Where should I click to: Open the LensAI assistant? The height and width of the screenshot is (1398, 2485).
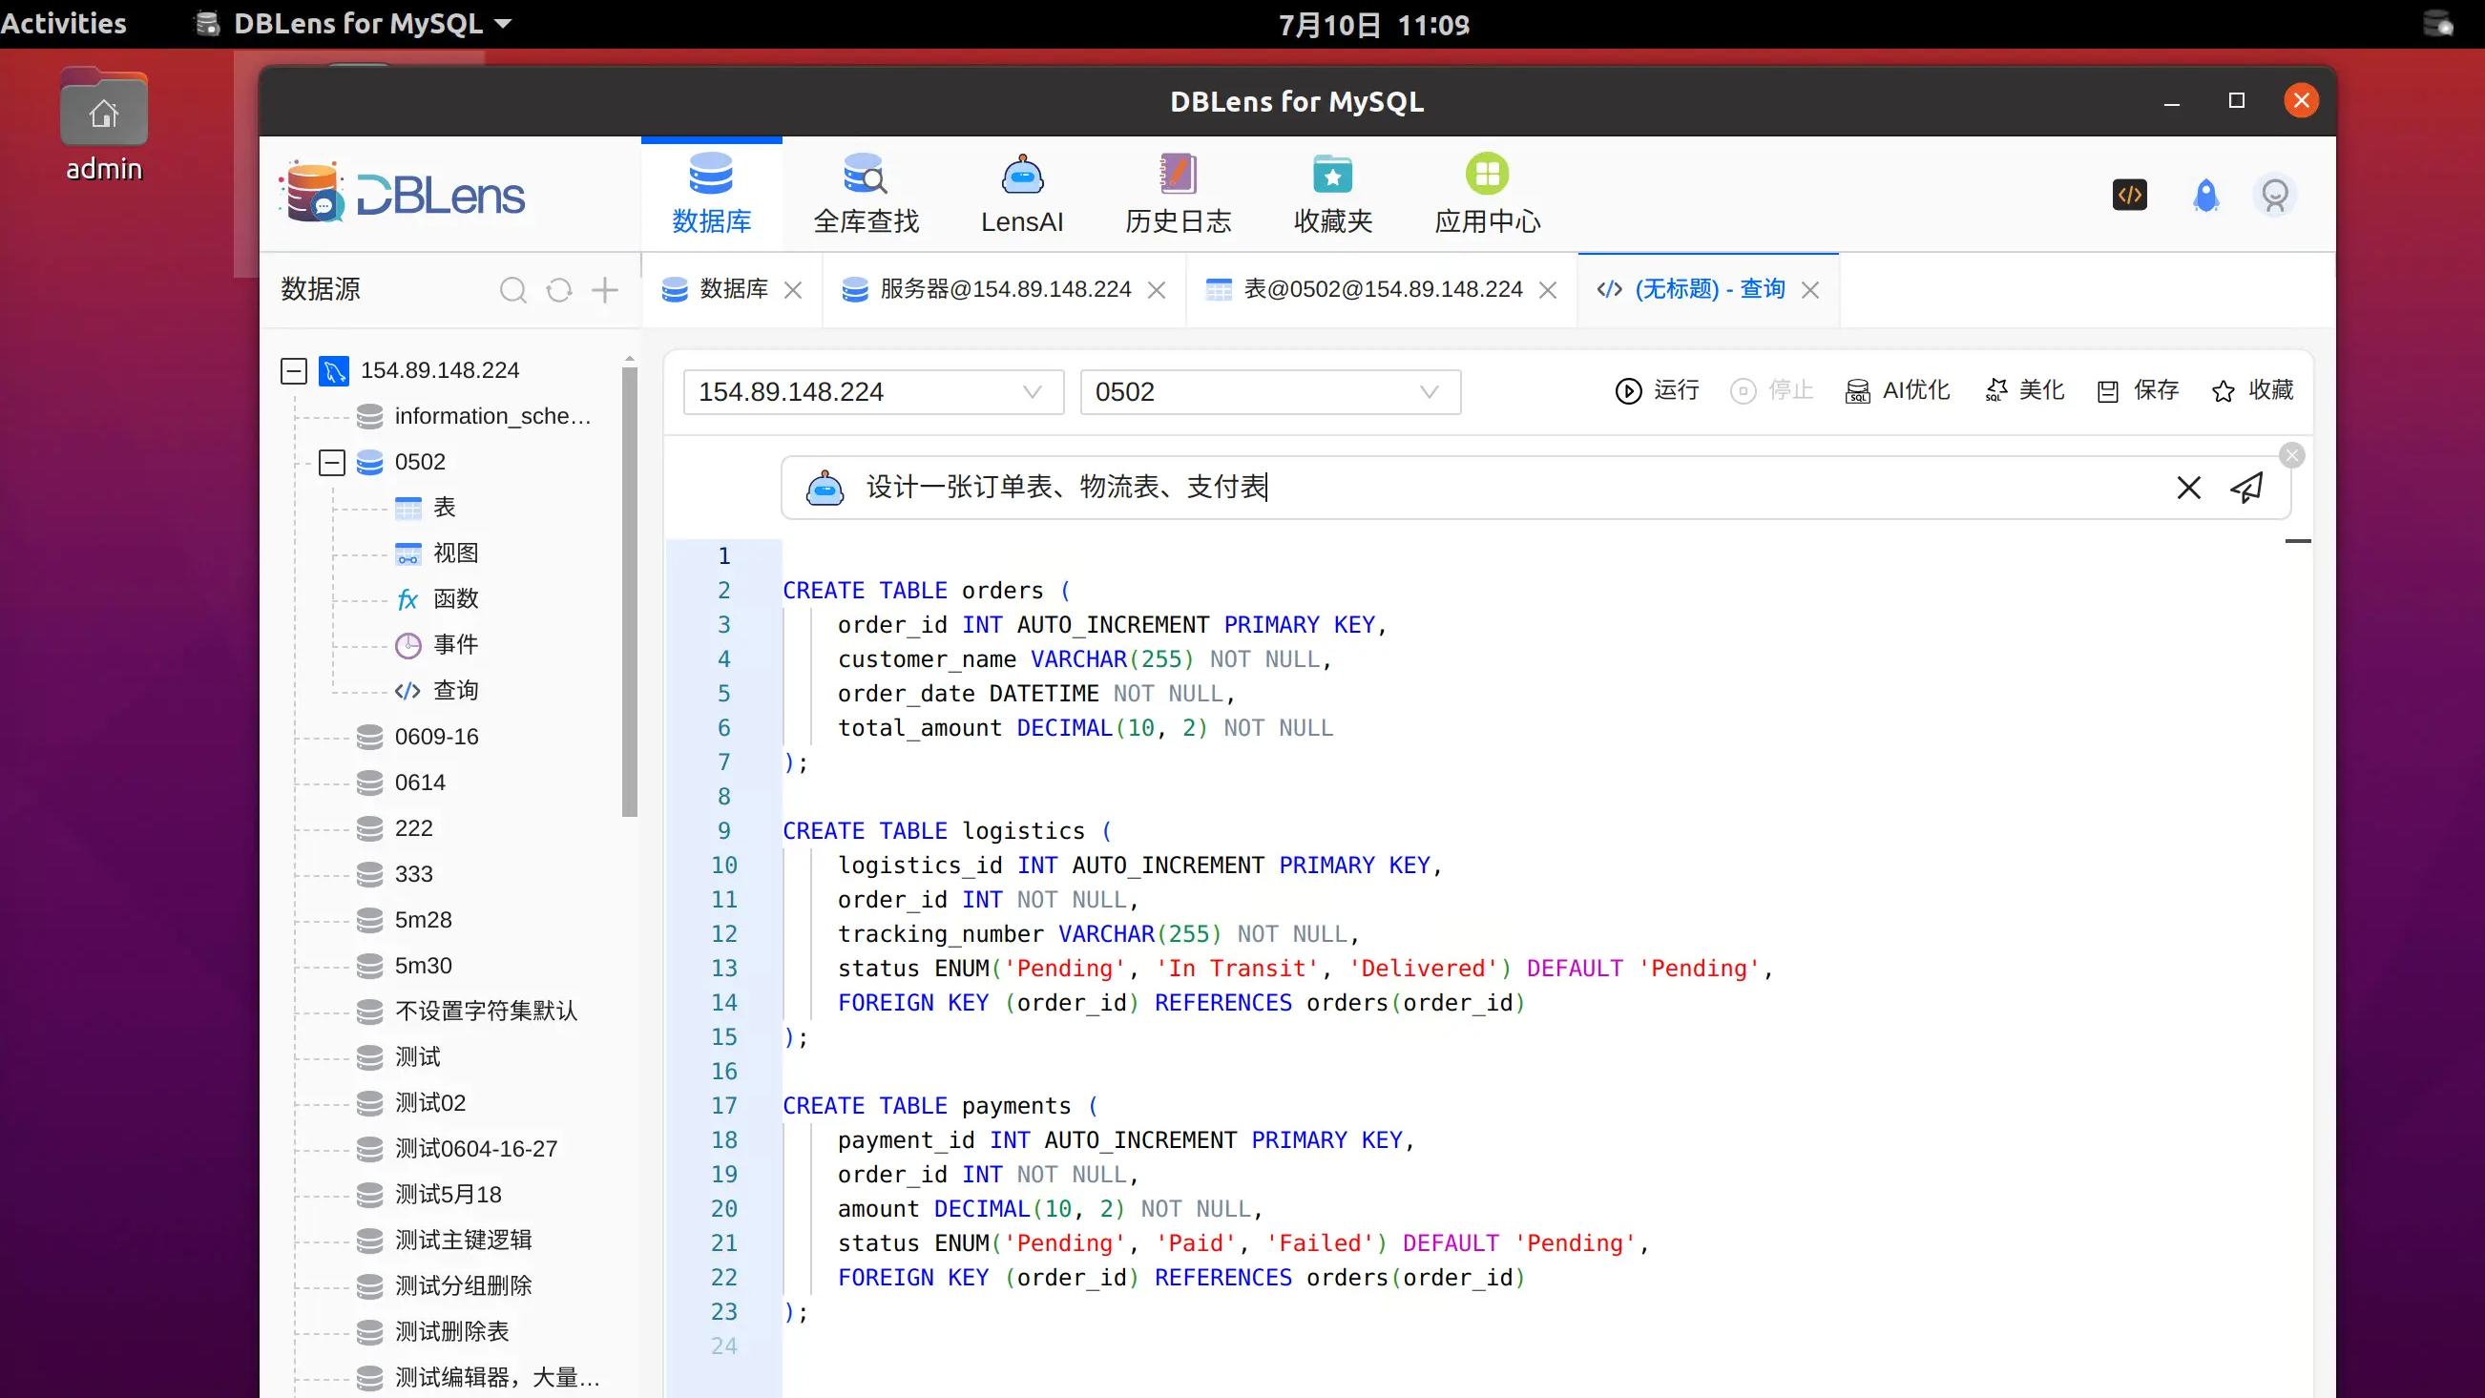click(1022, 191)
